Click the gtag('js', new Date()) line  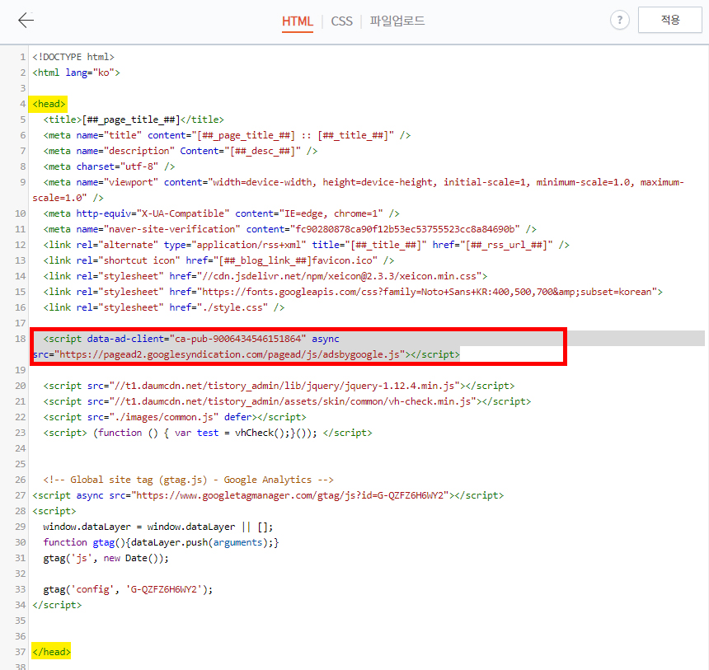pos(106,559)
